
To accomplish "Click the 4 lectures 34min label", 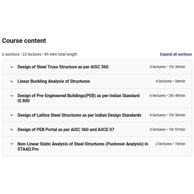I will coord(170,81).
